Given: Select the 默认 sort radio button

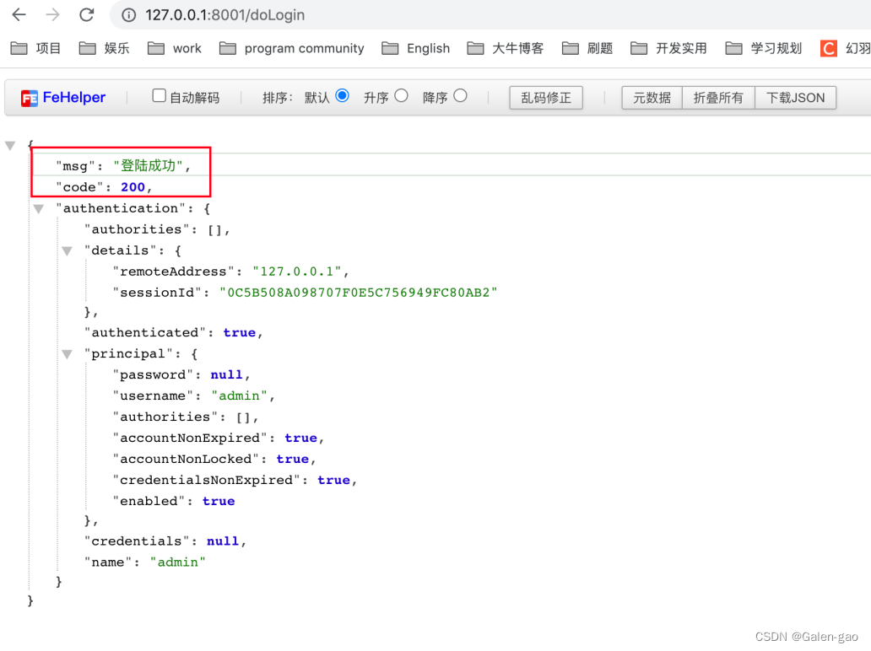Looking at the screenshot, I should tap(342, 95).
